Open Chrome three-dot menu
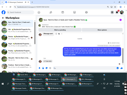Screen dimensions: 127x95 coord(124,7)
